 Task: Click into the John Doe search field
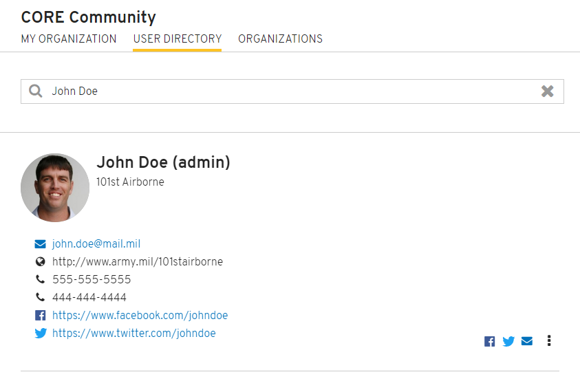(292, 91)
